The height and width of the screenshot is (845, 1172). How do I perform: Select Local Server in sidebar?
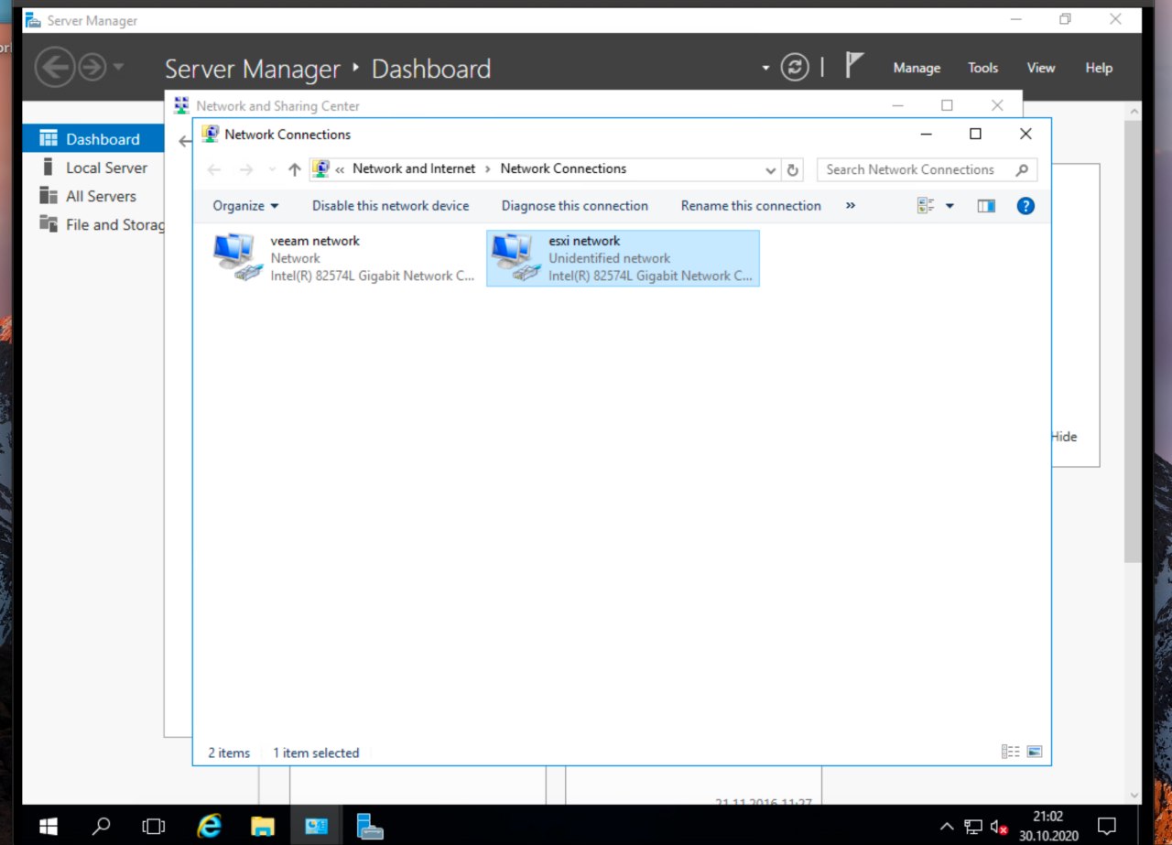click(94, 168)
